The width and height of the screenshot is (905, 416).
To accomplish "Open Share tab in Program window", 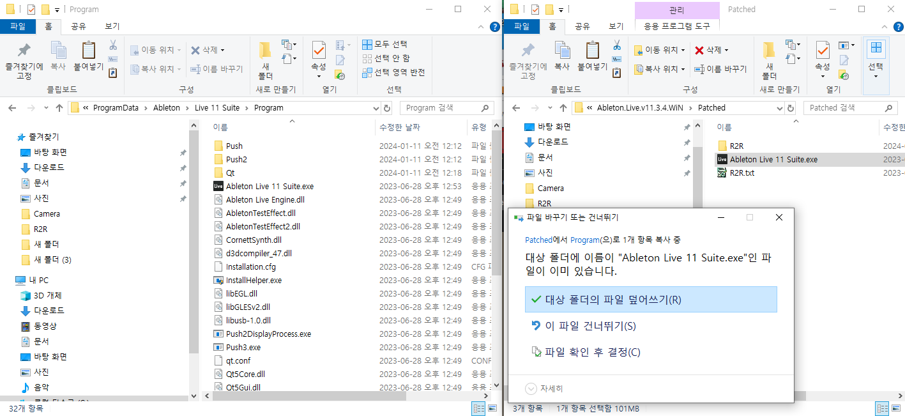I will point(79,26).
